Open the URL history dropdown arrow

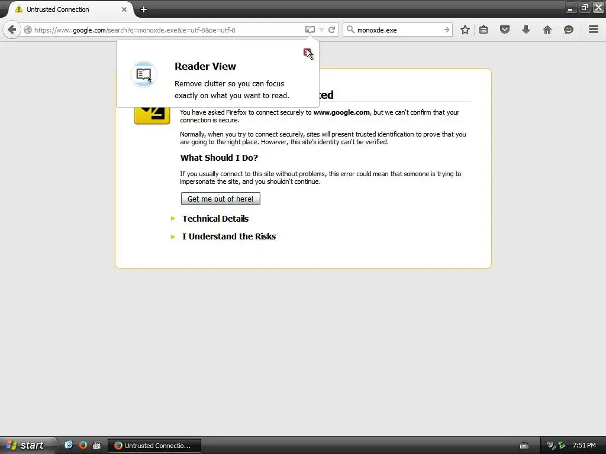tap(321, 30)
